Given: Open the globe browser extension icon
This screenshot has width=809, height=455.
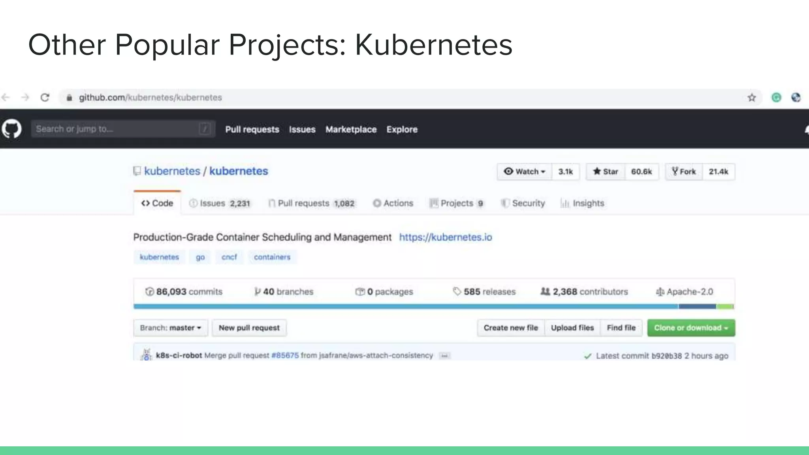Looking at the screenshot, I should [796, 98].
